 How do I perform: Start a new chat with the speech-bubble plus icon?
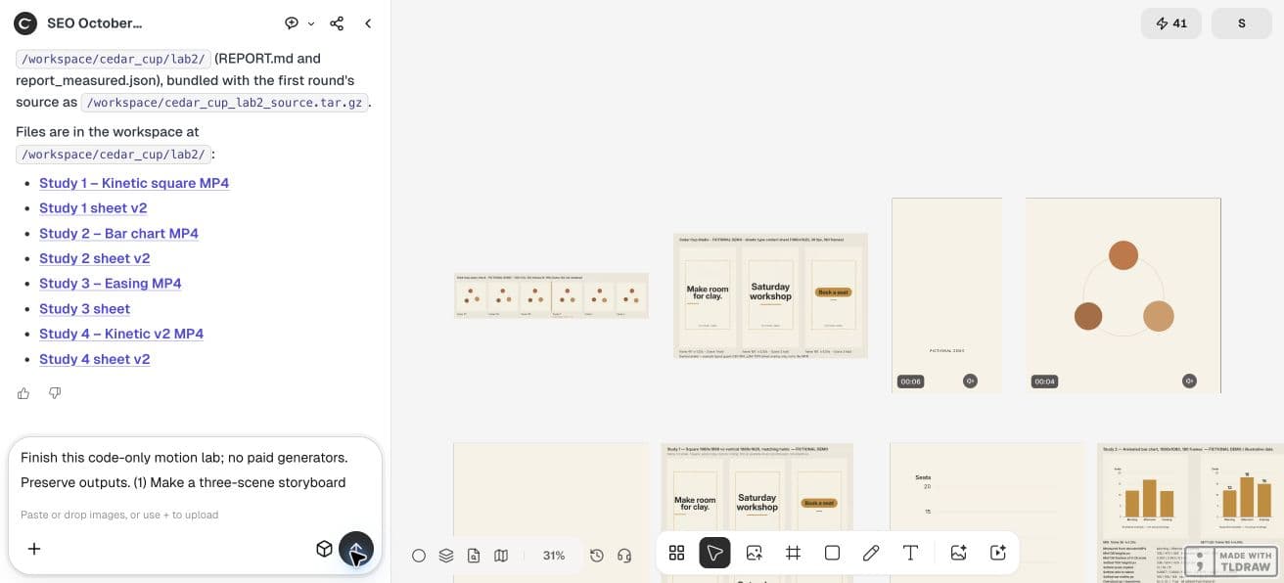coord(292,22)
